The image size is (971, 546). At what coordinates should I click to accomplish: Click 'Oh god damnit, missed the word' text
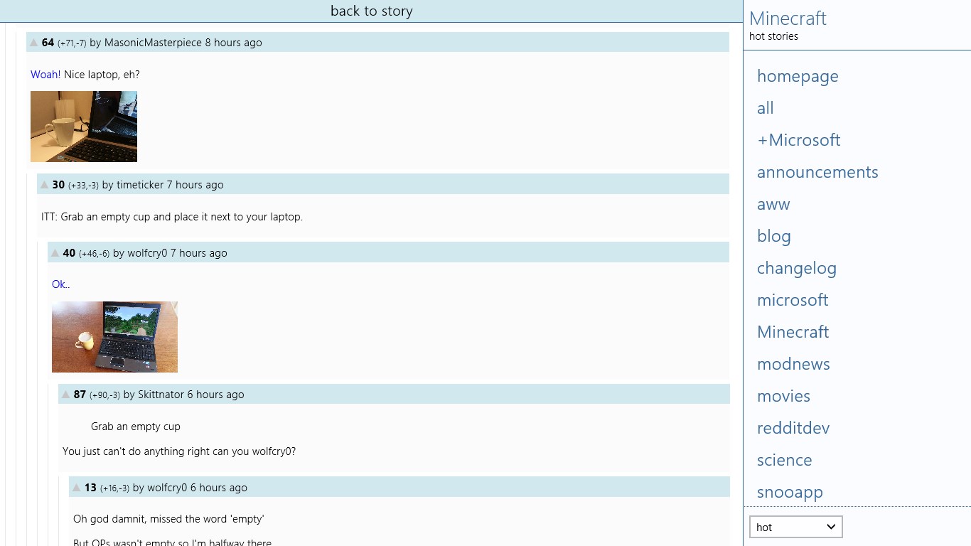[x=168, y=519]
